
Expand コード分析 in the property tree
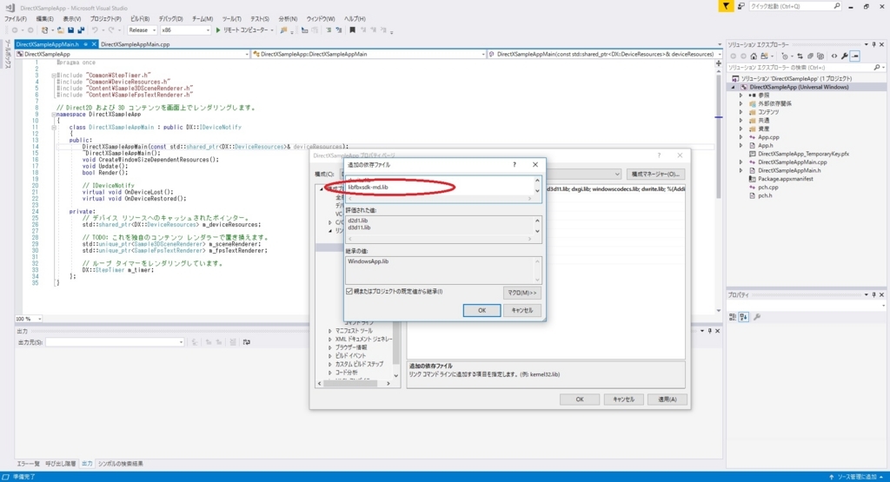pos(329,373)
